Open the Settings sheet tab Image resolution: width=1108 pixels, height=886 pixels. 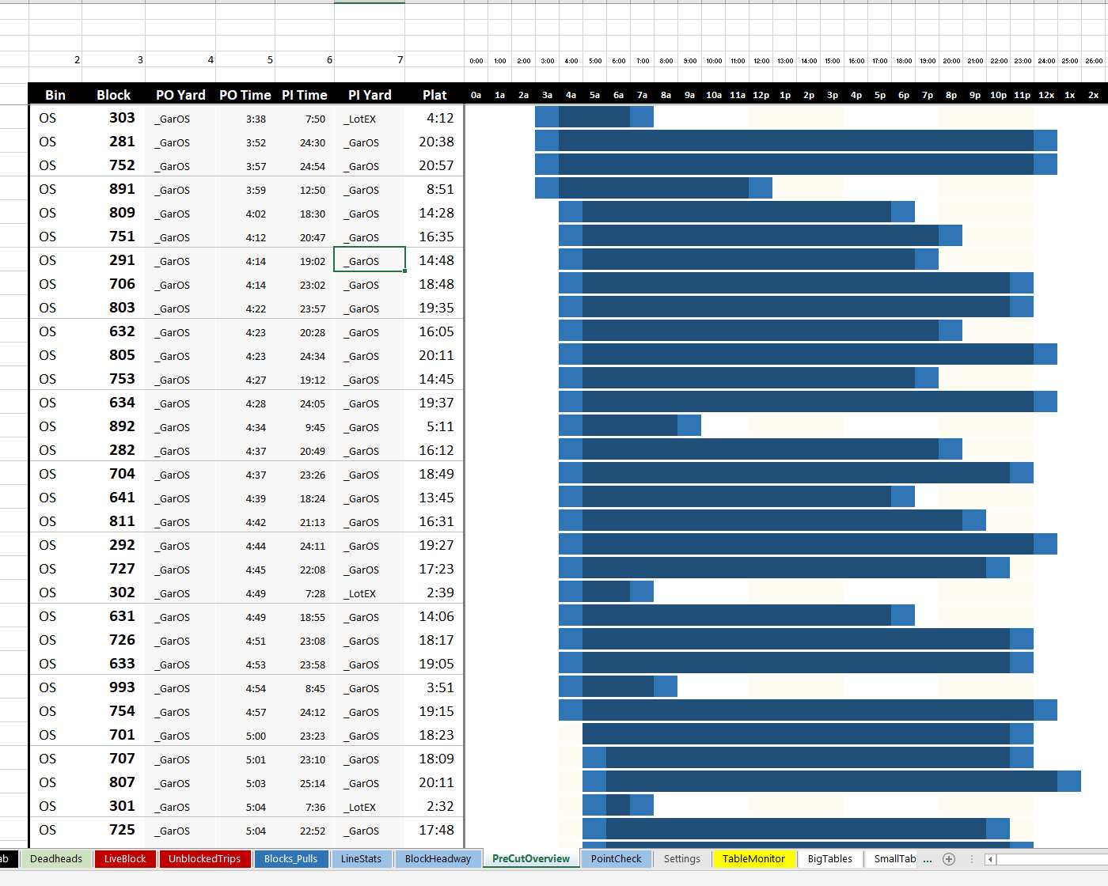[681, 859]
